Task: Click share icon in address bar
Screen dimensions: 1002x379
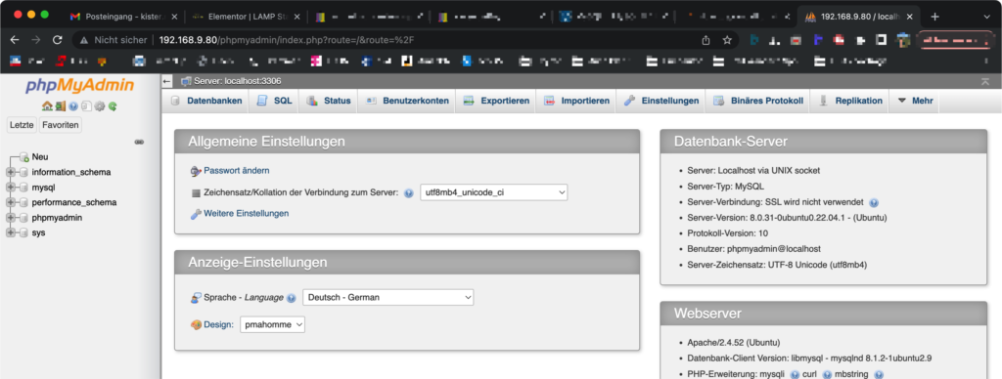Action: pyautogui.click(x=706, y=39)
